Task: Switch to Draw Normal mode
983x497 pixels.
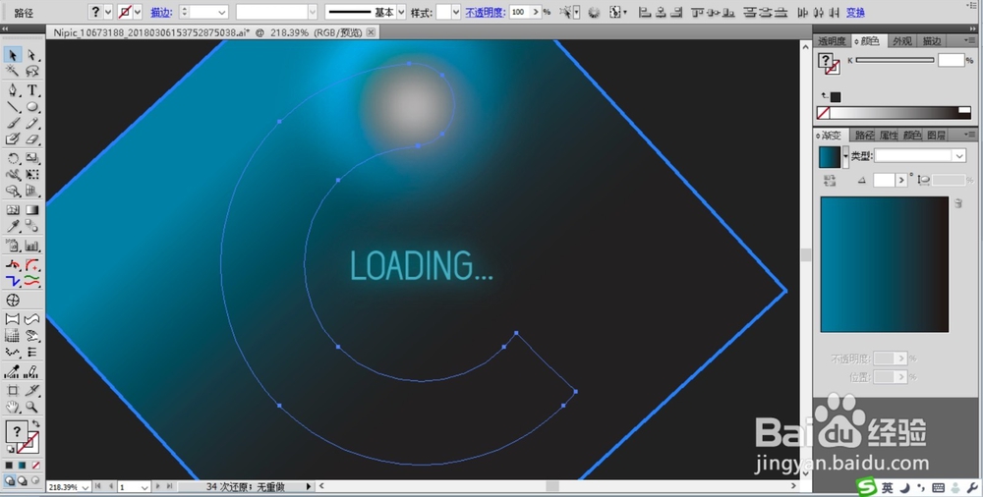Action: tap(9, 480)
